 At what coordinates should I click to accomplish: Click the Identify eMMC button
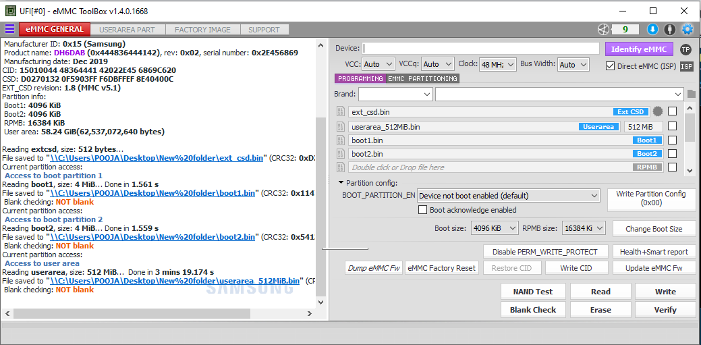[639, 49]
